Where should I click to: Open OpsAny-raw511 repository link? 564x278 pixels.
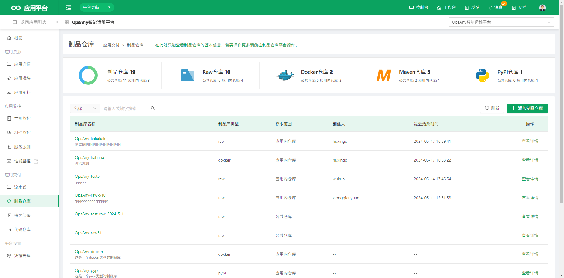pos(89,233)
